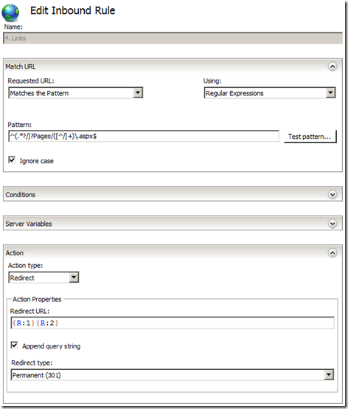Click the Server Variables section title
The width and height of the screenshot is (348, 409).
point(29,224)
